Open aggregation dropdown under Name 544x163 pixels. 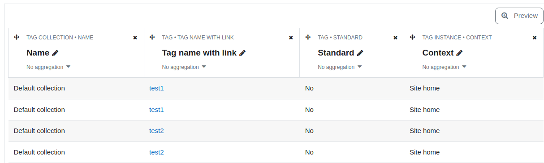[48, 67]
